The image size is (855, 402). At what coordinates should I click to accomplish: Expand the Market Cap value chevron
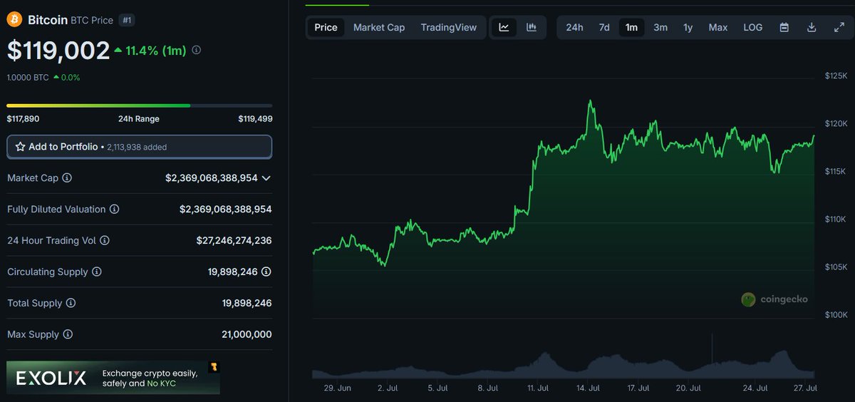(x=266, y=177)
